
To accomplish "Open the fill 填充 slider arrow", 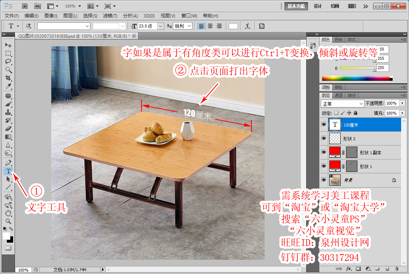I will tap(403, 113).
